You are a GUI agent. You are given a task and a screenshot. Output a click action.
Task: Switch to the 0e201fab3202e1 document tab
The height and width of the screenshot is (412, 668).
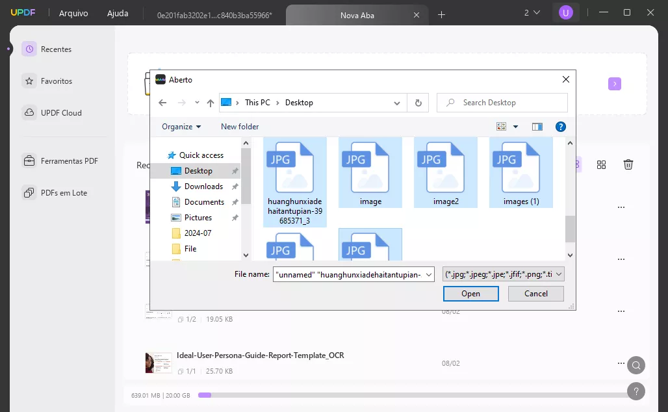coord(214,16)
